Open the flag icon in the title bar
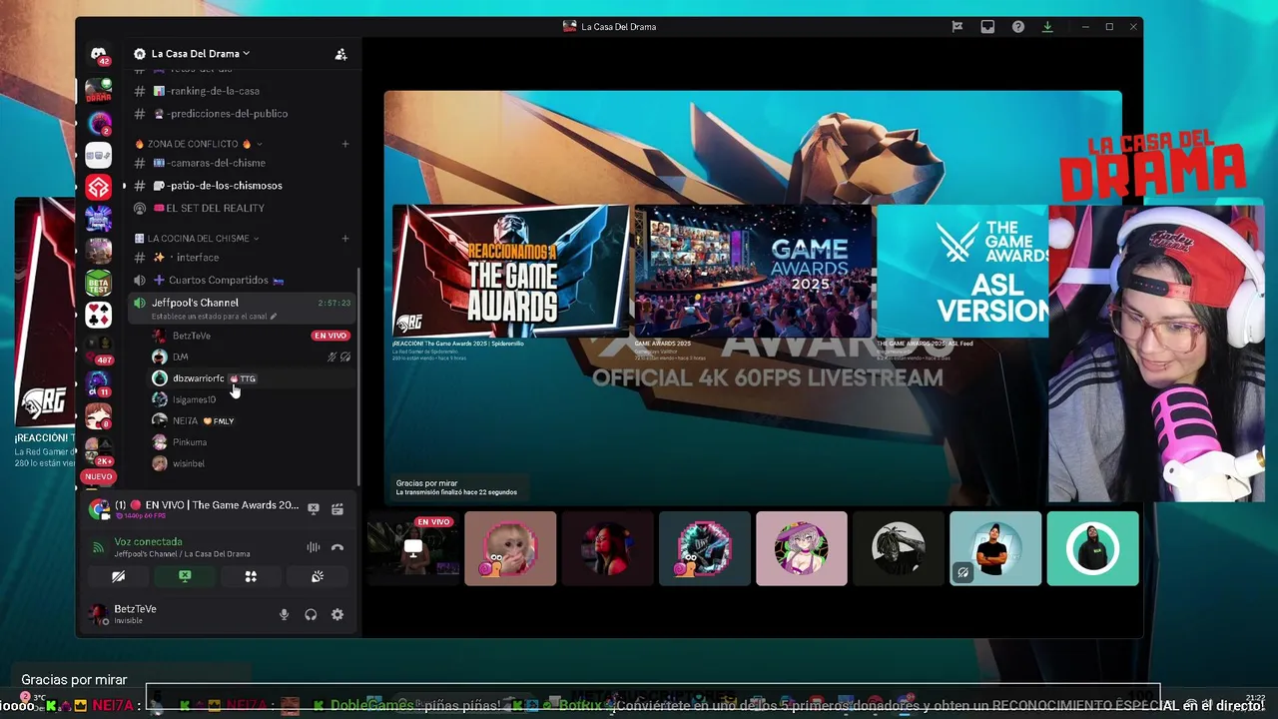Viewport: 1278px width, 719px height. (x=958, y=27)
